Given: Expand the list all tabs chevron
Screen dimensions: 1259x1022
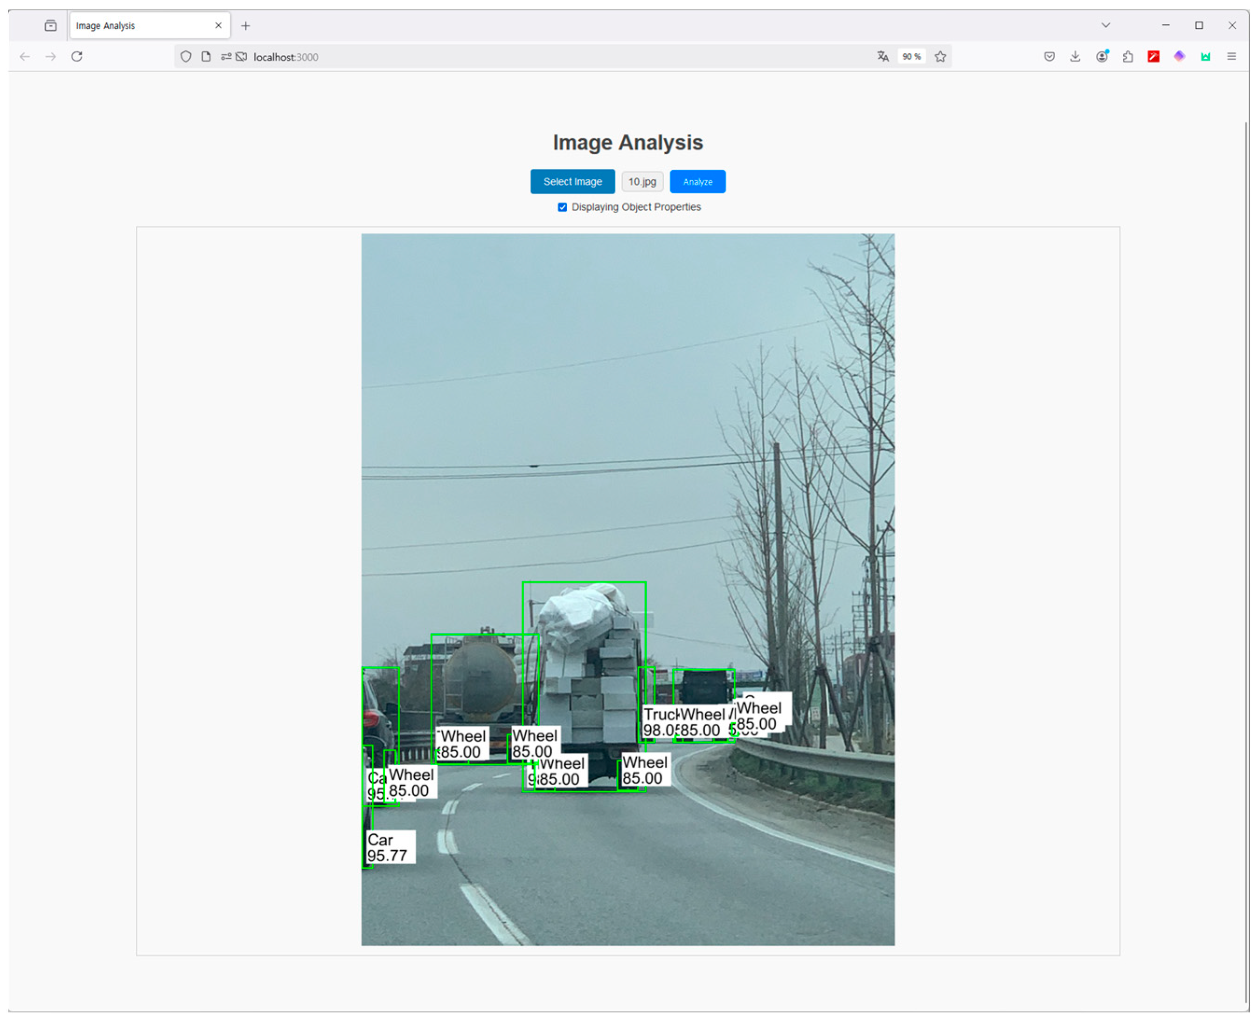Looking at the screenshot, I should tap(1106, 25).
